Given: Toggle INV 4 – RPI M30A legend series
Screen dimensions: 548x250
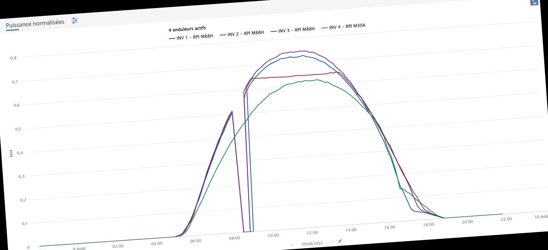Looking at the screenshot, I should (x=343, y=26).
